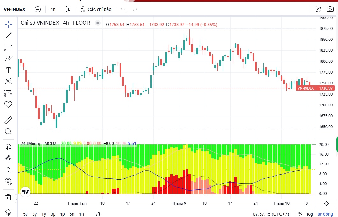
Task: Select the 1y date range
Action: [44, 214]
